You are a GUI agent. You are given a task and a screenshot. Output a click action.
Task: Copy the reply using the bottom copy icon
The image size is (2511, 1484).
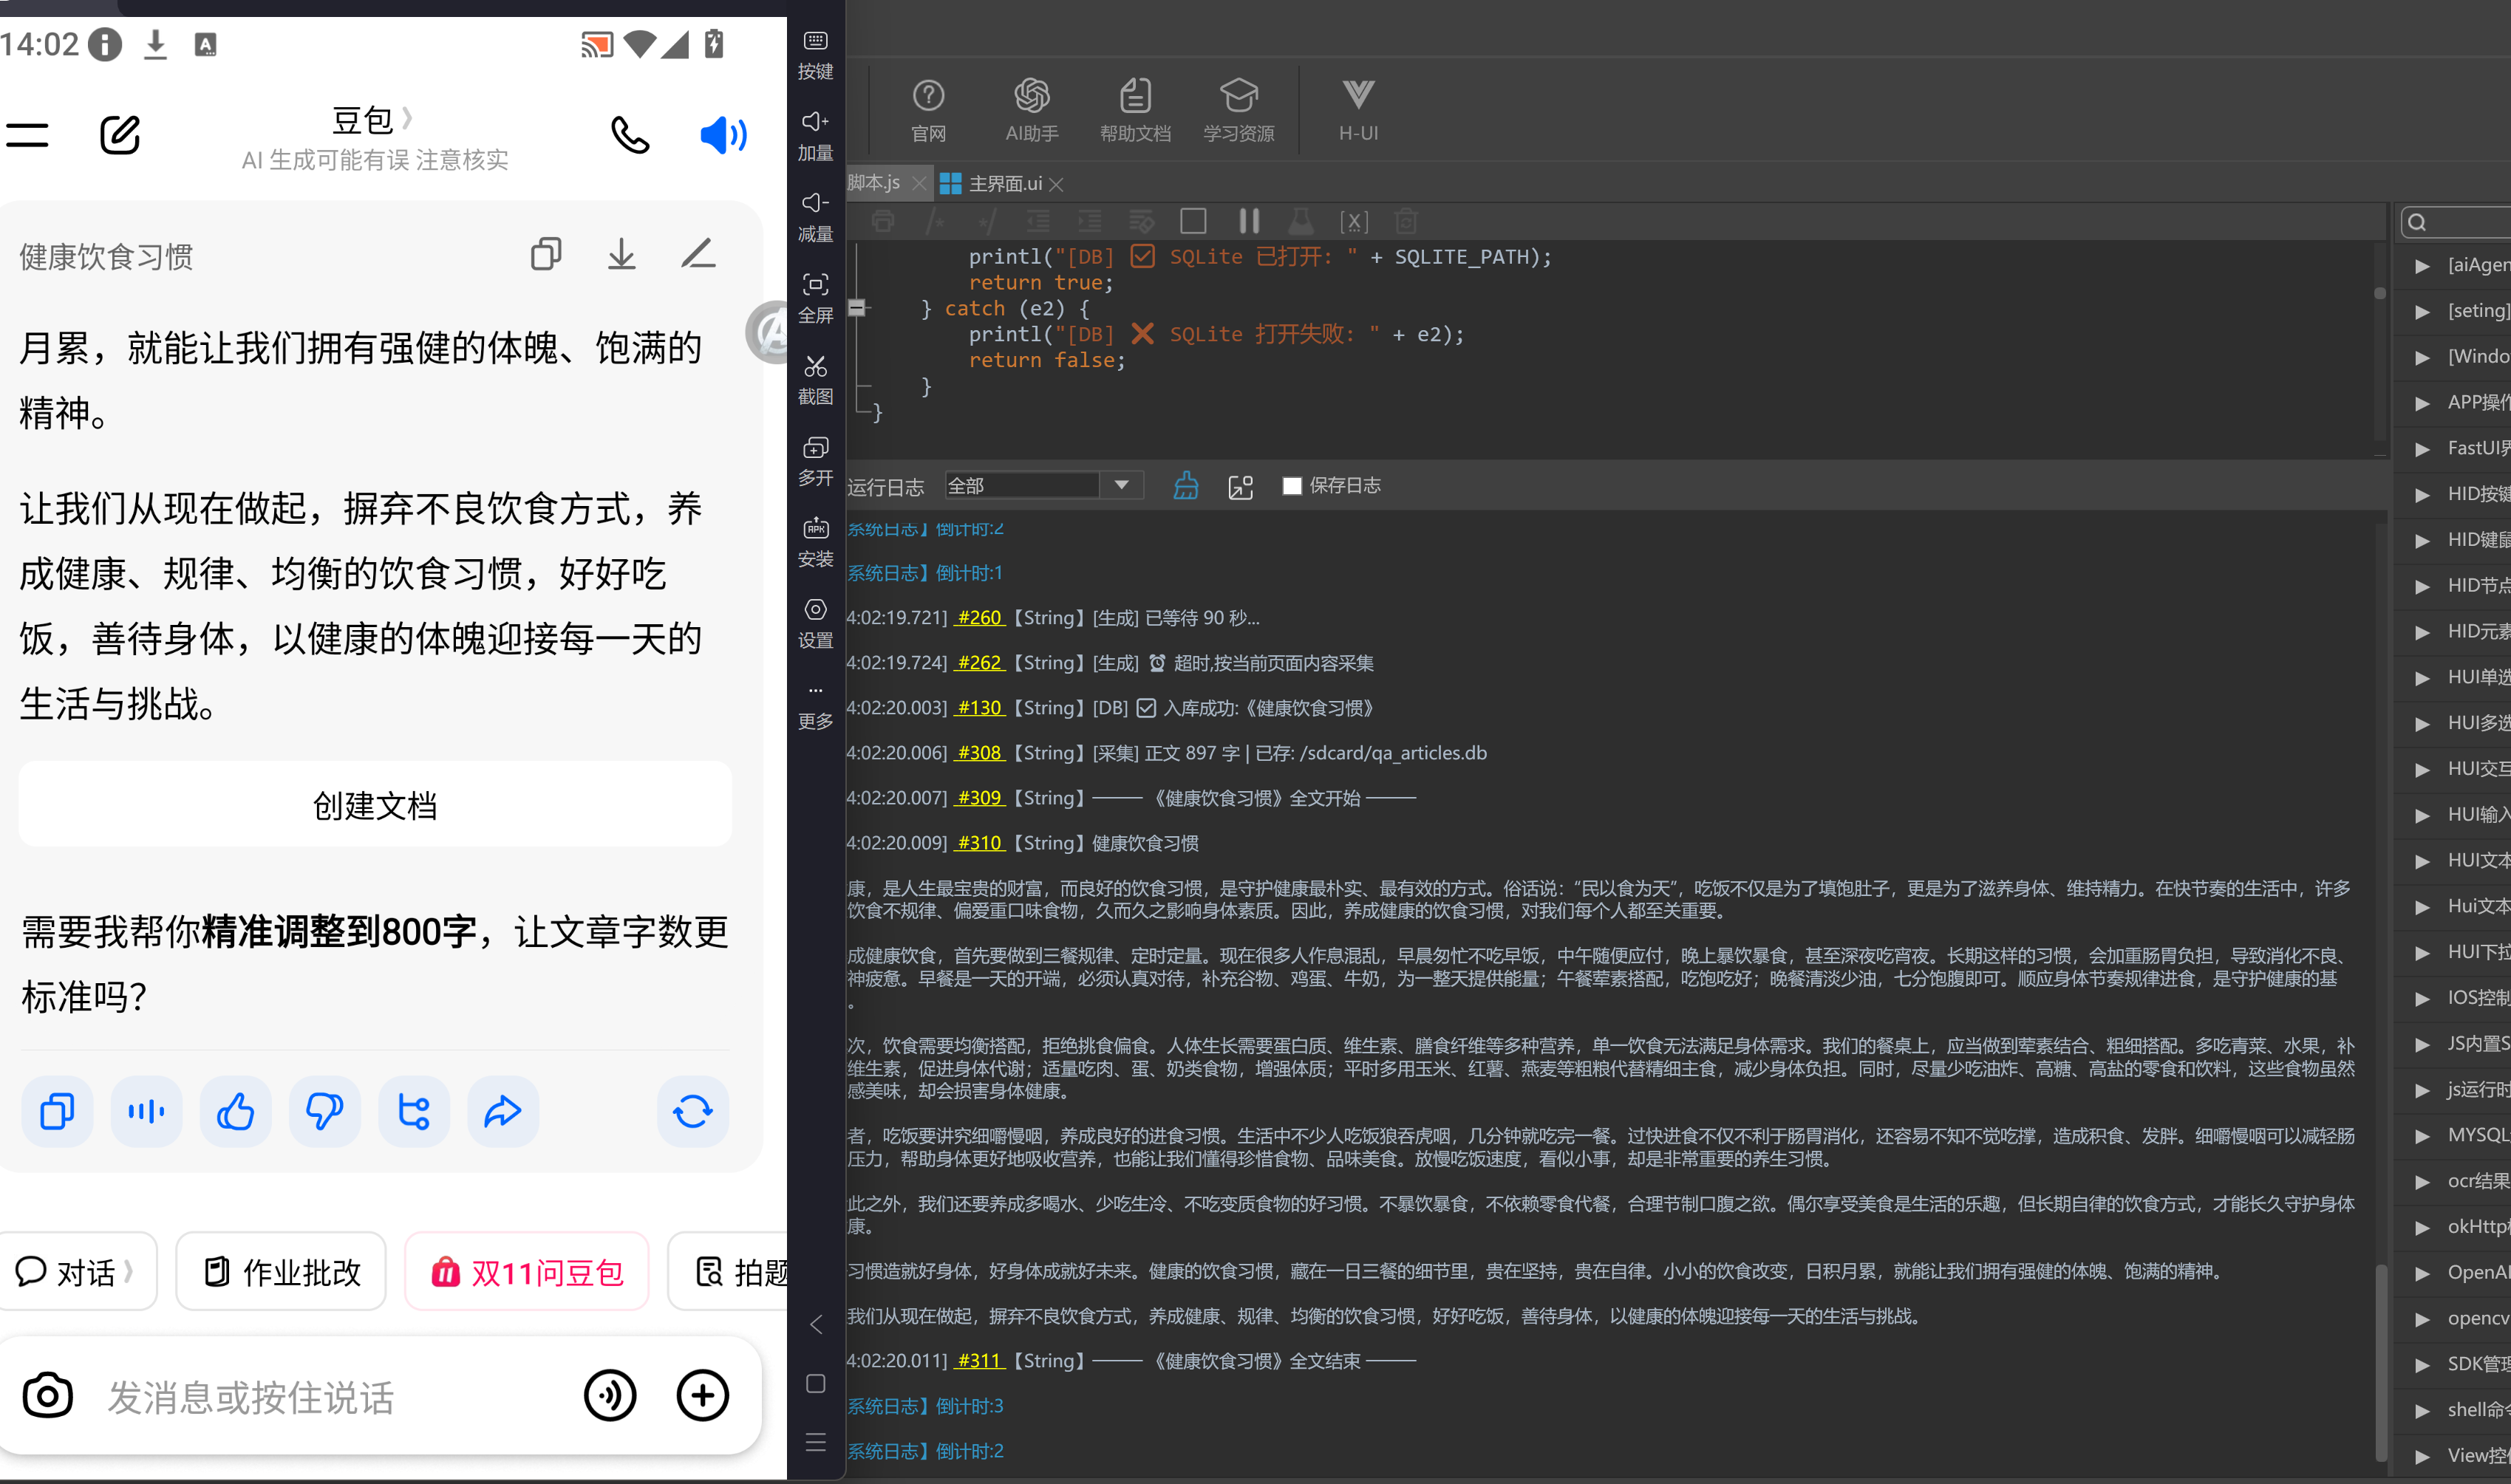point(57,1111)
